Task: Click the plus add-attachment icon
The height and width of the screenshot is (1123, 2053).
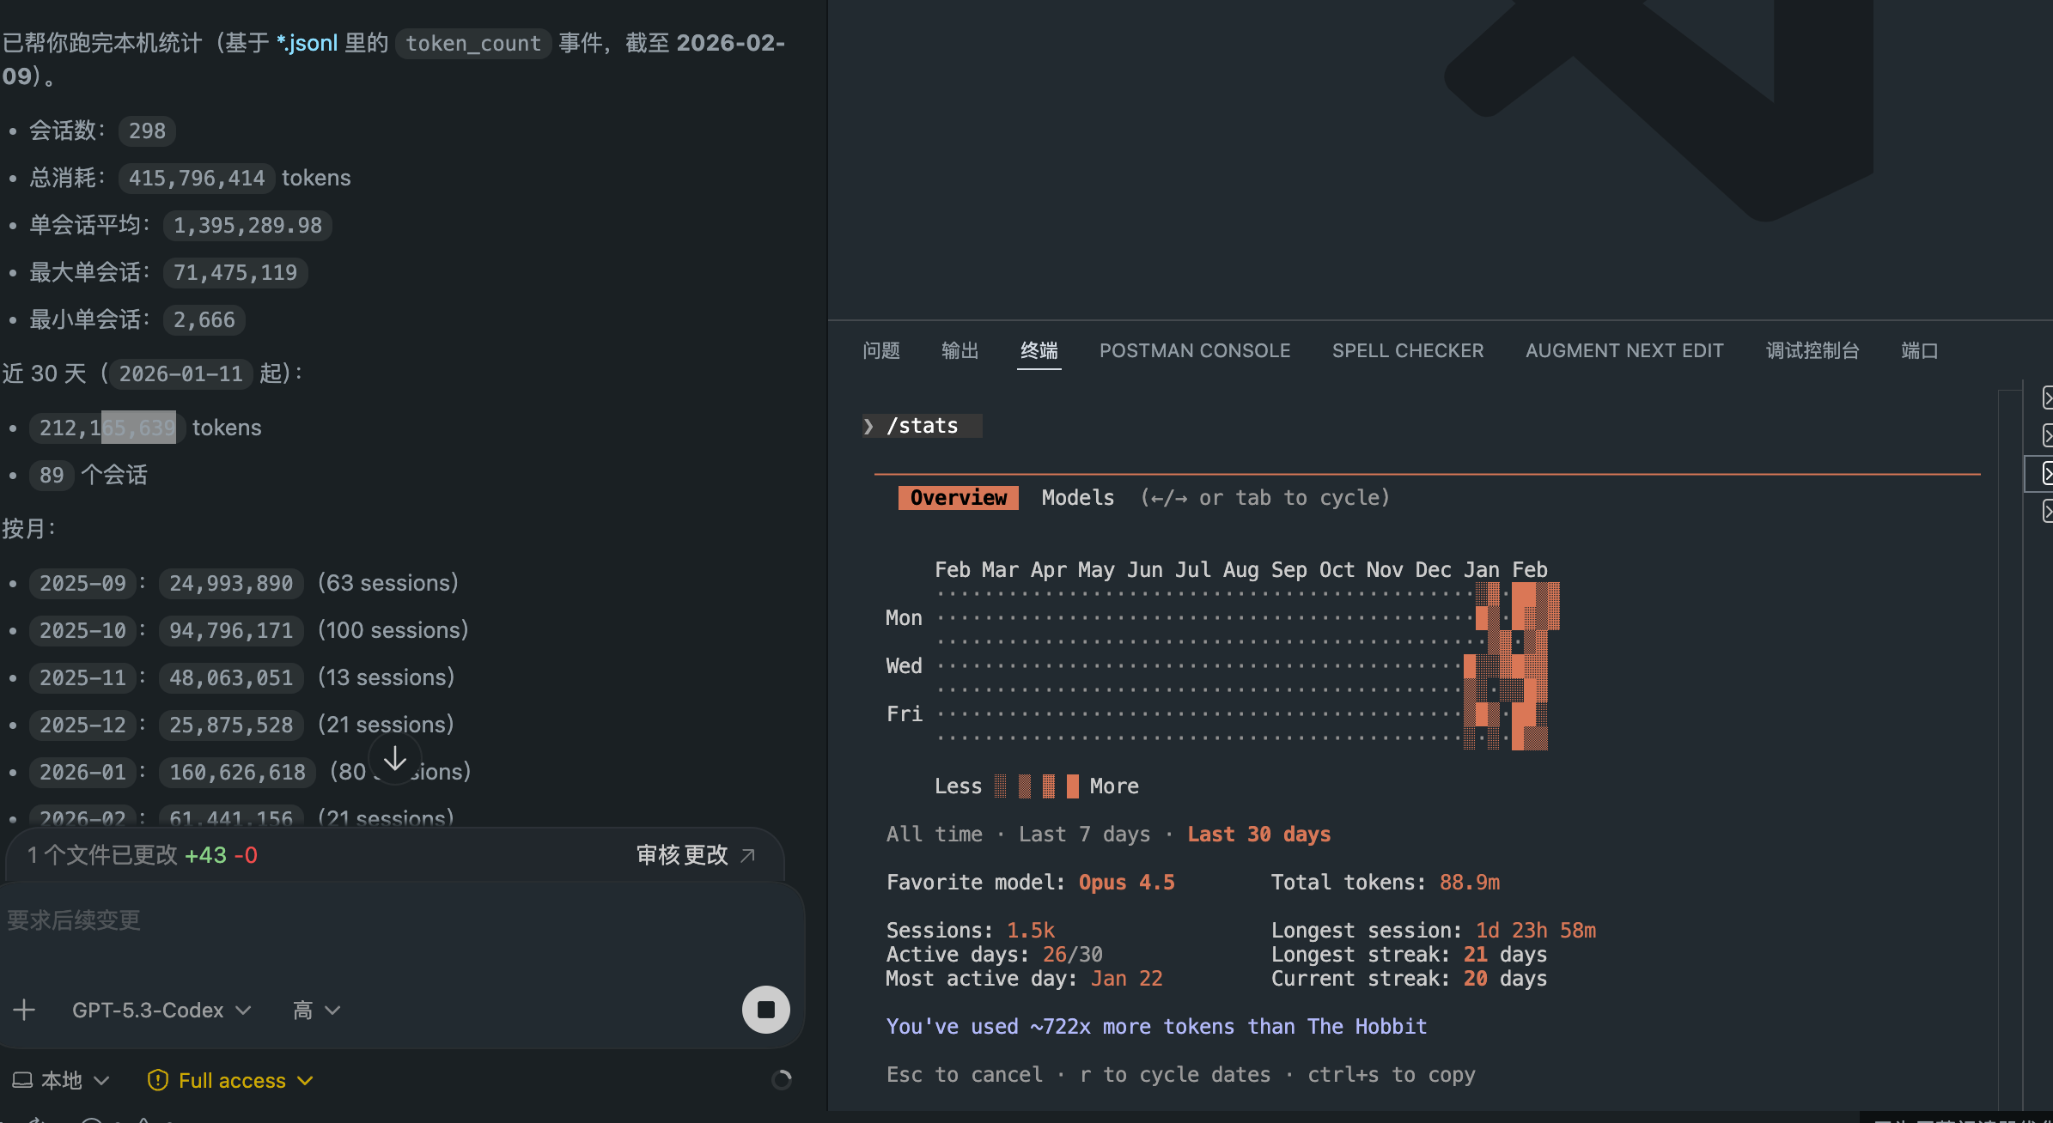Action: click(24, 1010)
